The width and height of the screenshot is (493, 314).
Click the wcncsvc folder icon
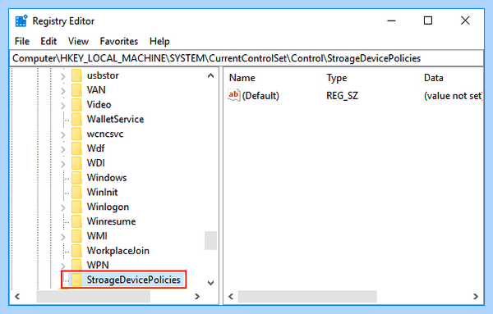[76, 134]
